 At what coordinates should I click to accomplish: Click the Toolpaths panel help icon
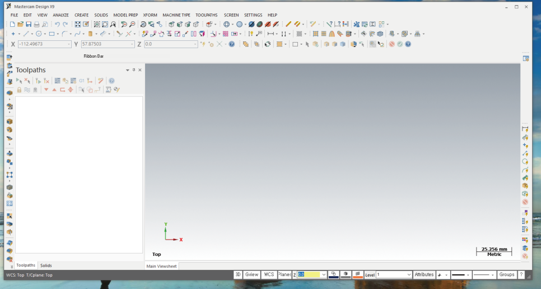[x=111, y=81]
